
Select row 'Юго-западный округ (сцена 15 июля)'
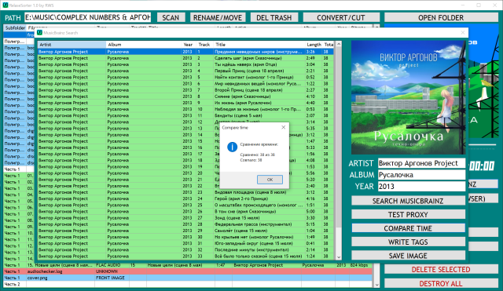click(x=185, y=243)
